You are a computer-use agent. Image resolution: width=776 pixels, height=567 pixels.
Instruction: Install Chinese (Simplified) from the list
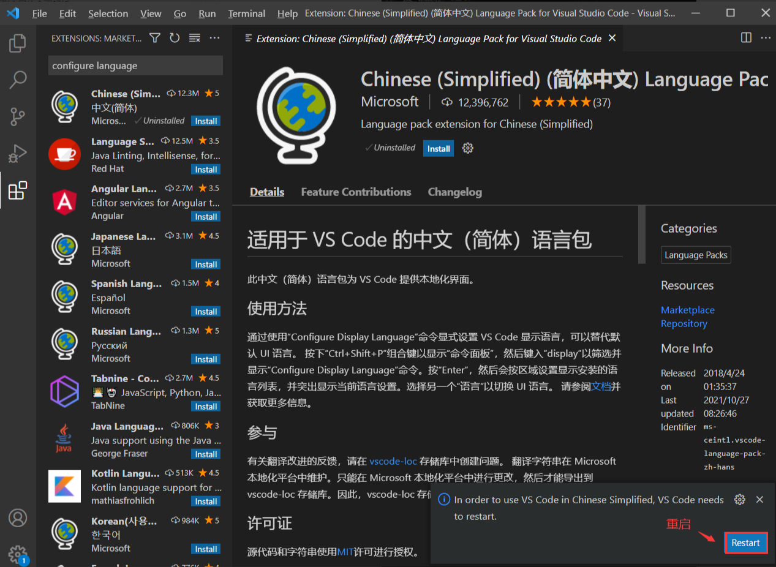click(206, 121)
